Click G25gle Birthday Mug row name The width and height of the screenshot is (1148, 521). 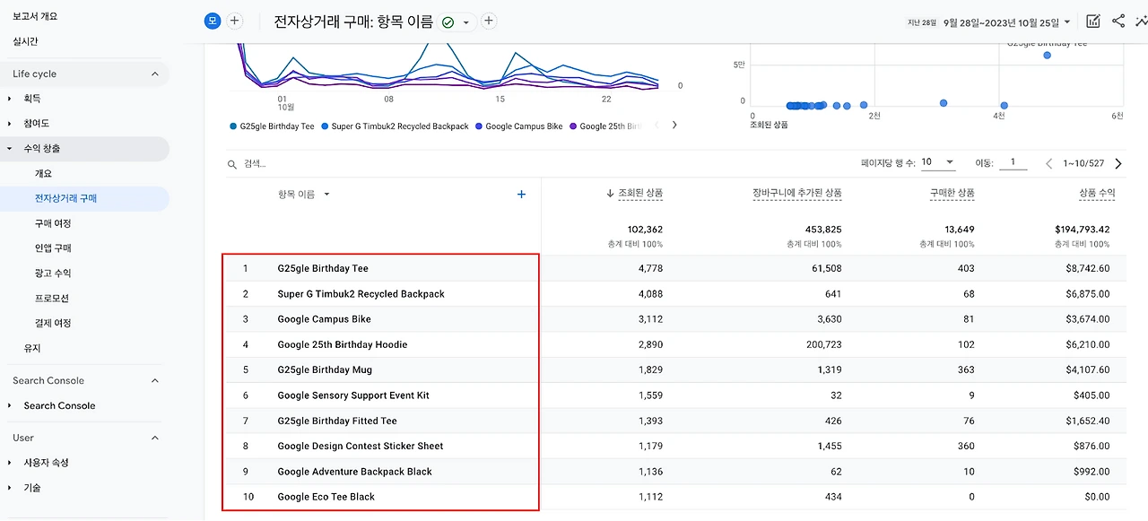click(325, 369)
